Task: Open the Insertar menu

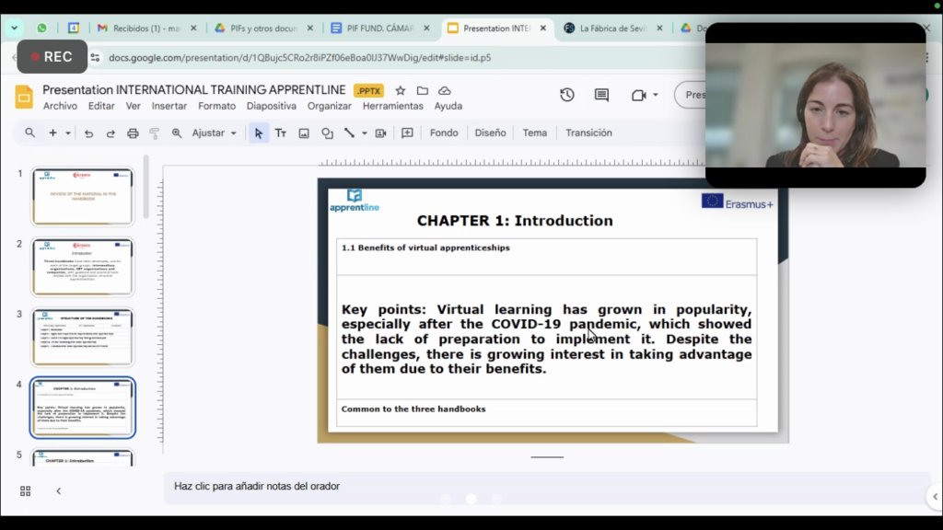Action: pyautogui.click(x=169, y=106)
